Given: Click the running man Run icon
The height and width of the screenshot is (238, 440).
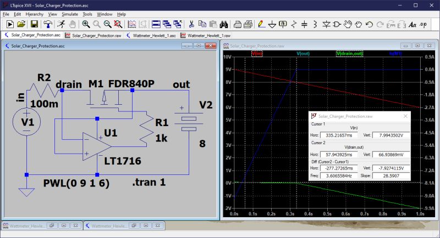Looking at the screenshot, I should coord(61,24).
